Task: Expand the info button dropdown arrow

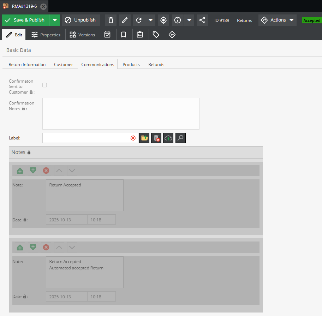Action: (x=189, y=20)
